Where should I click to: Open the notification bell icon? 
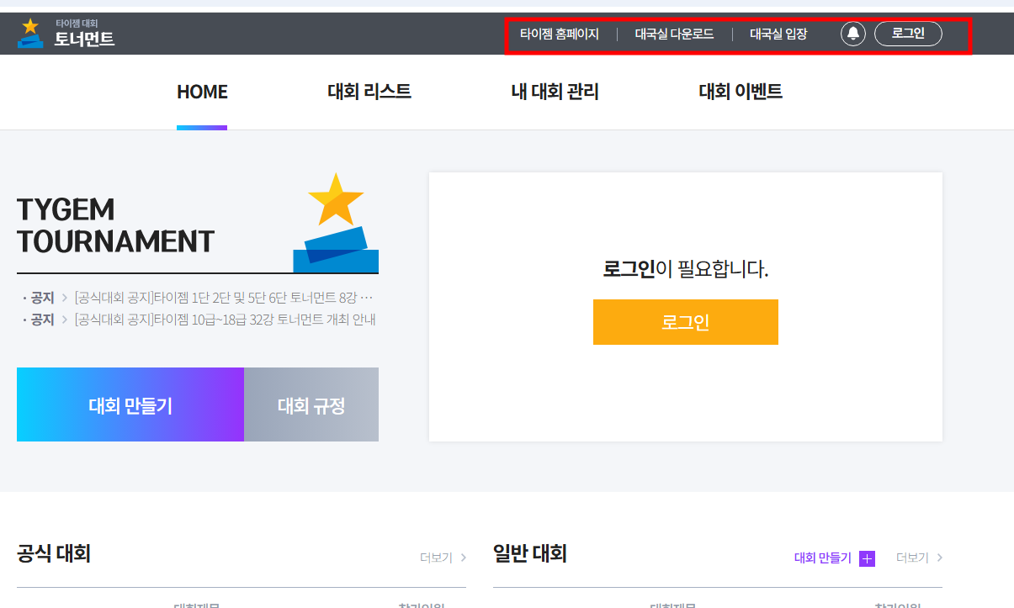(x=853, y=34)
